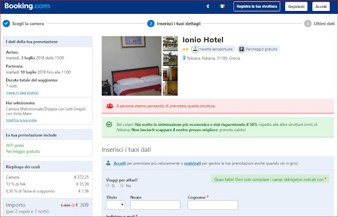Viewport: 338px width, 217px height.
Task: Open the bottom room thumbnail
Action: point(170,88)
